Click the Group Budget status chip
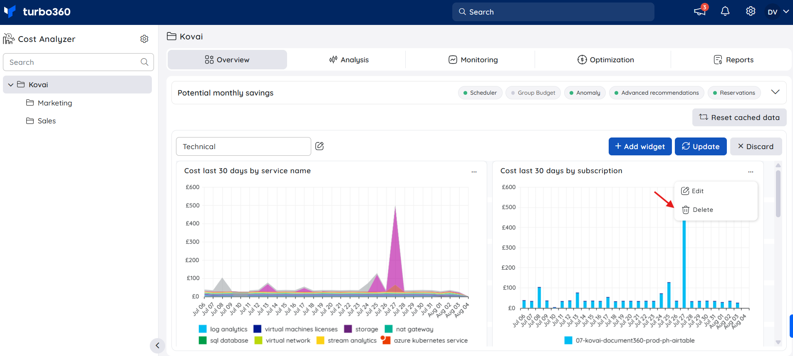Image resolution: width=793 pixels, height=356 pixels. click(x=533, y=93)
